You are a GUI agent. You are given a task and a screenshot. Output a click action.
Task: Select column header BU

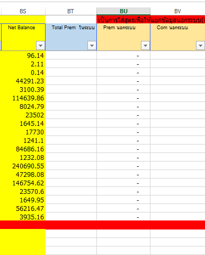[x=123, y=11]
